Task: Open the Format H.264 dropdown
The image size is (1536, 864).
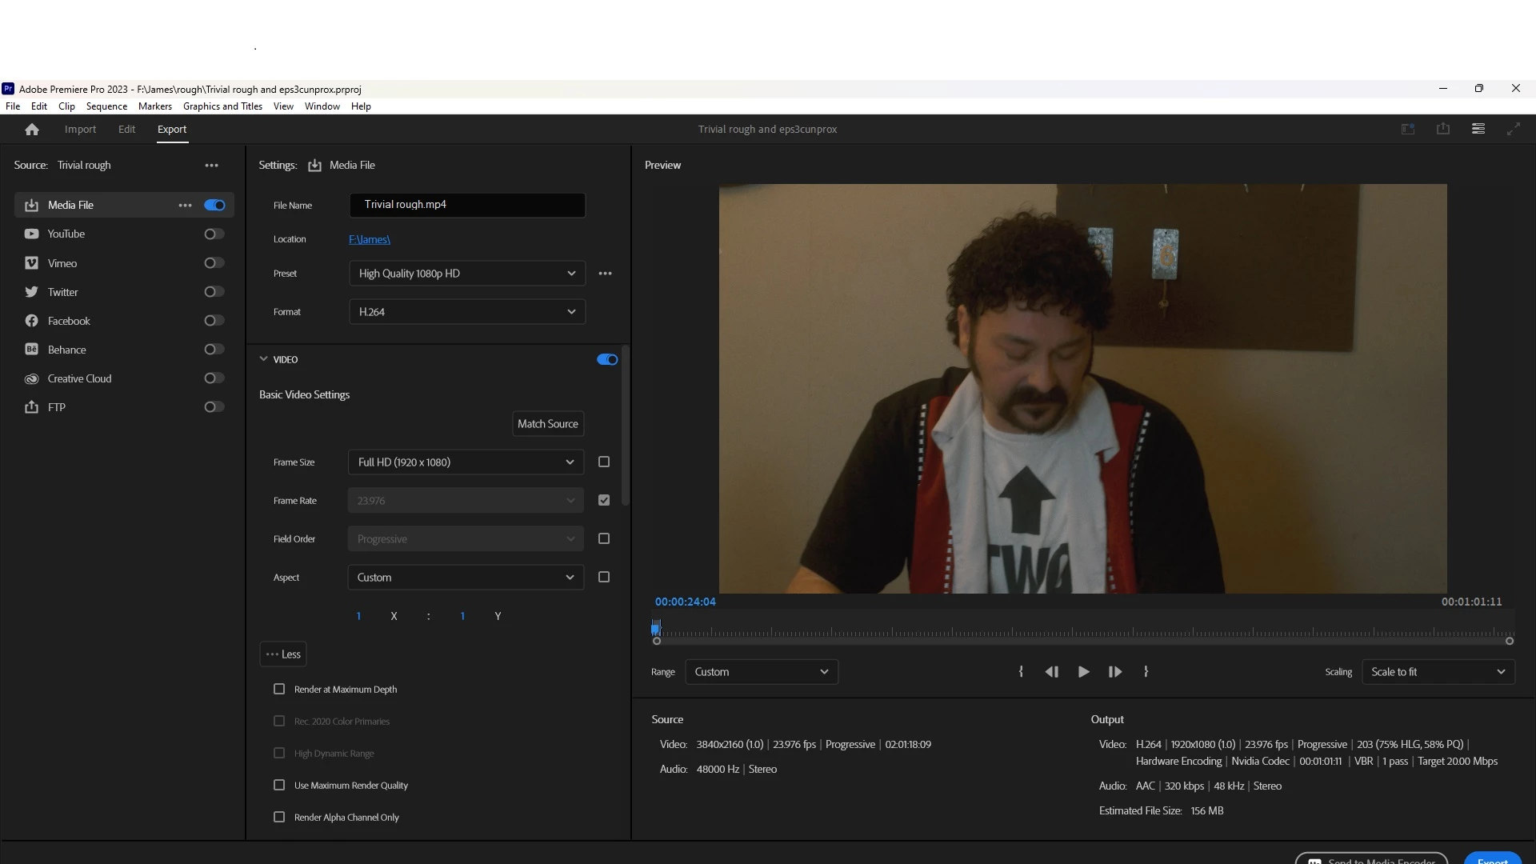Action: [x=466, y=312]
